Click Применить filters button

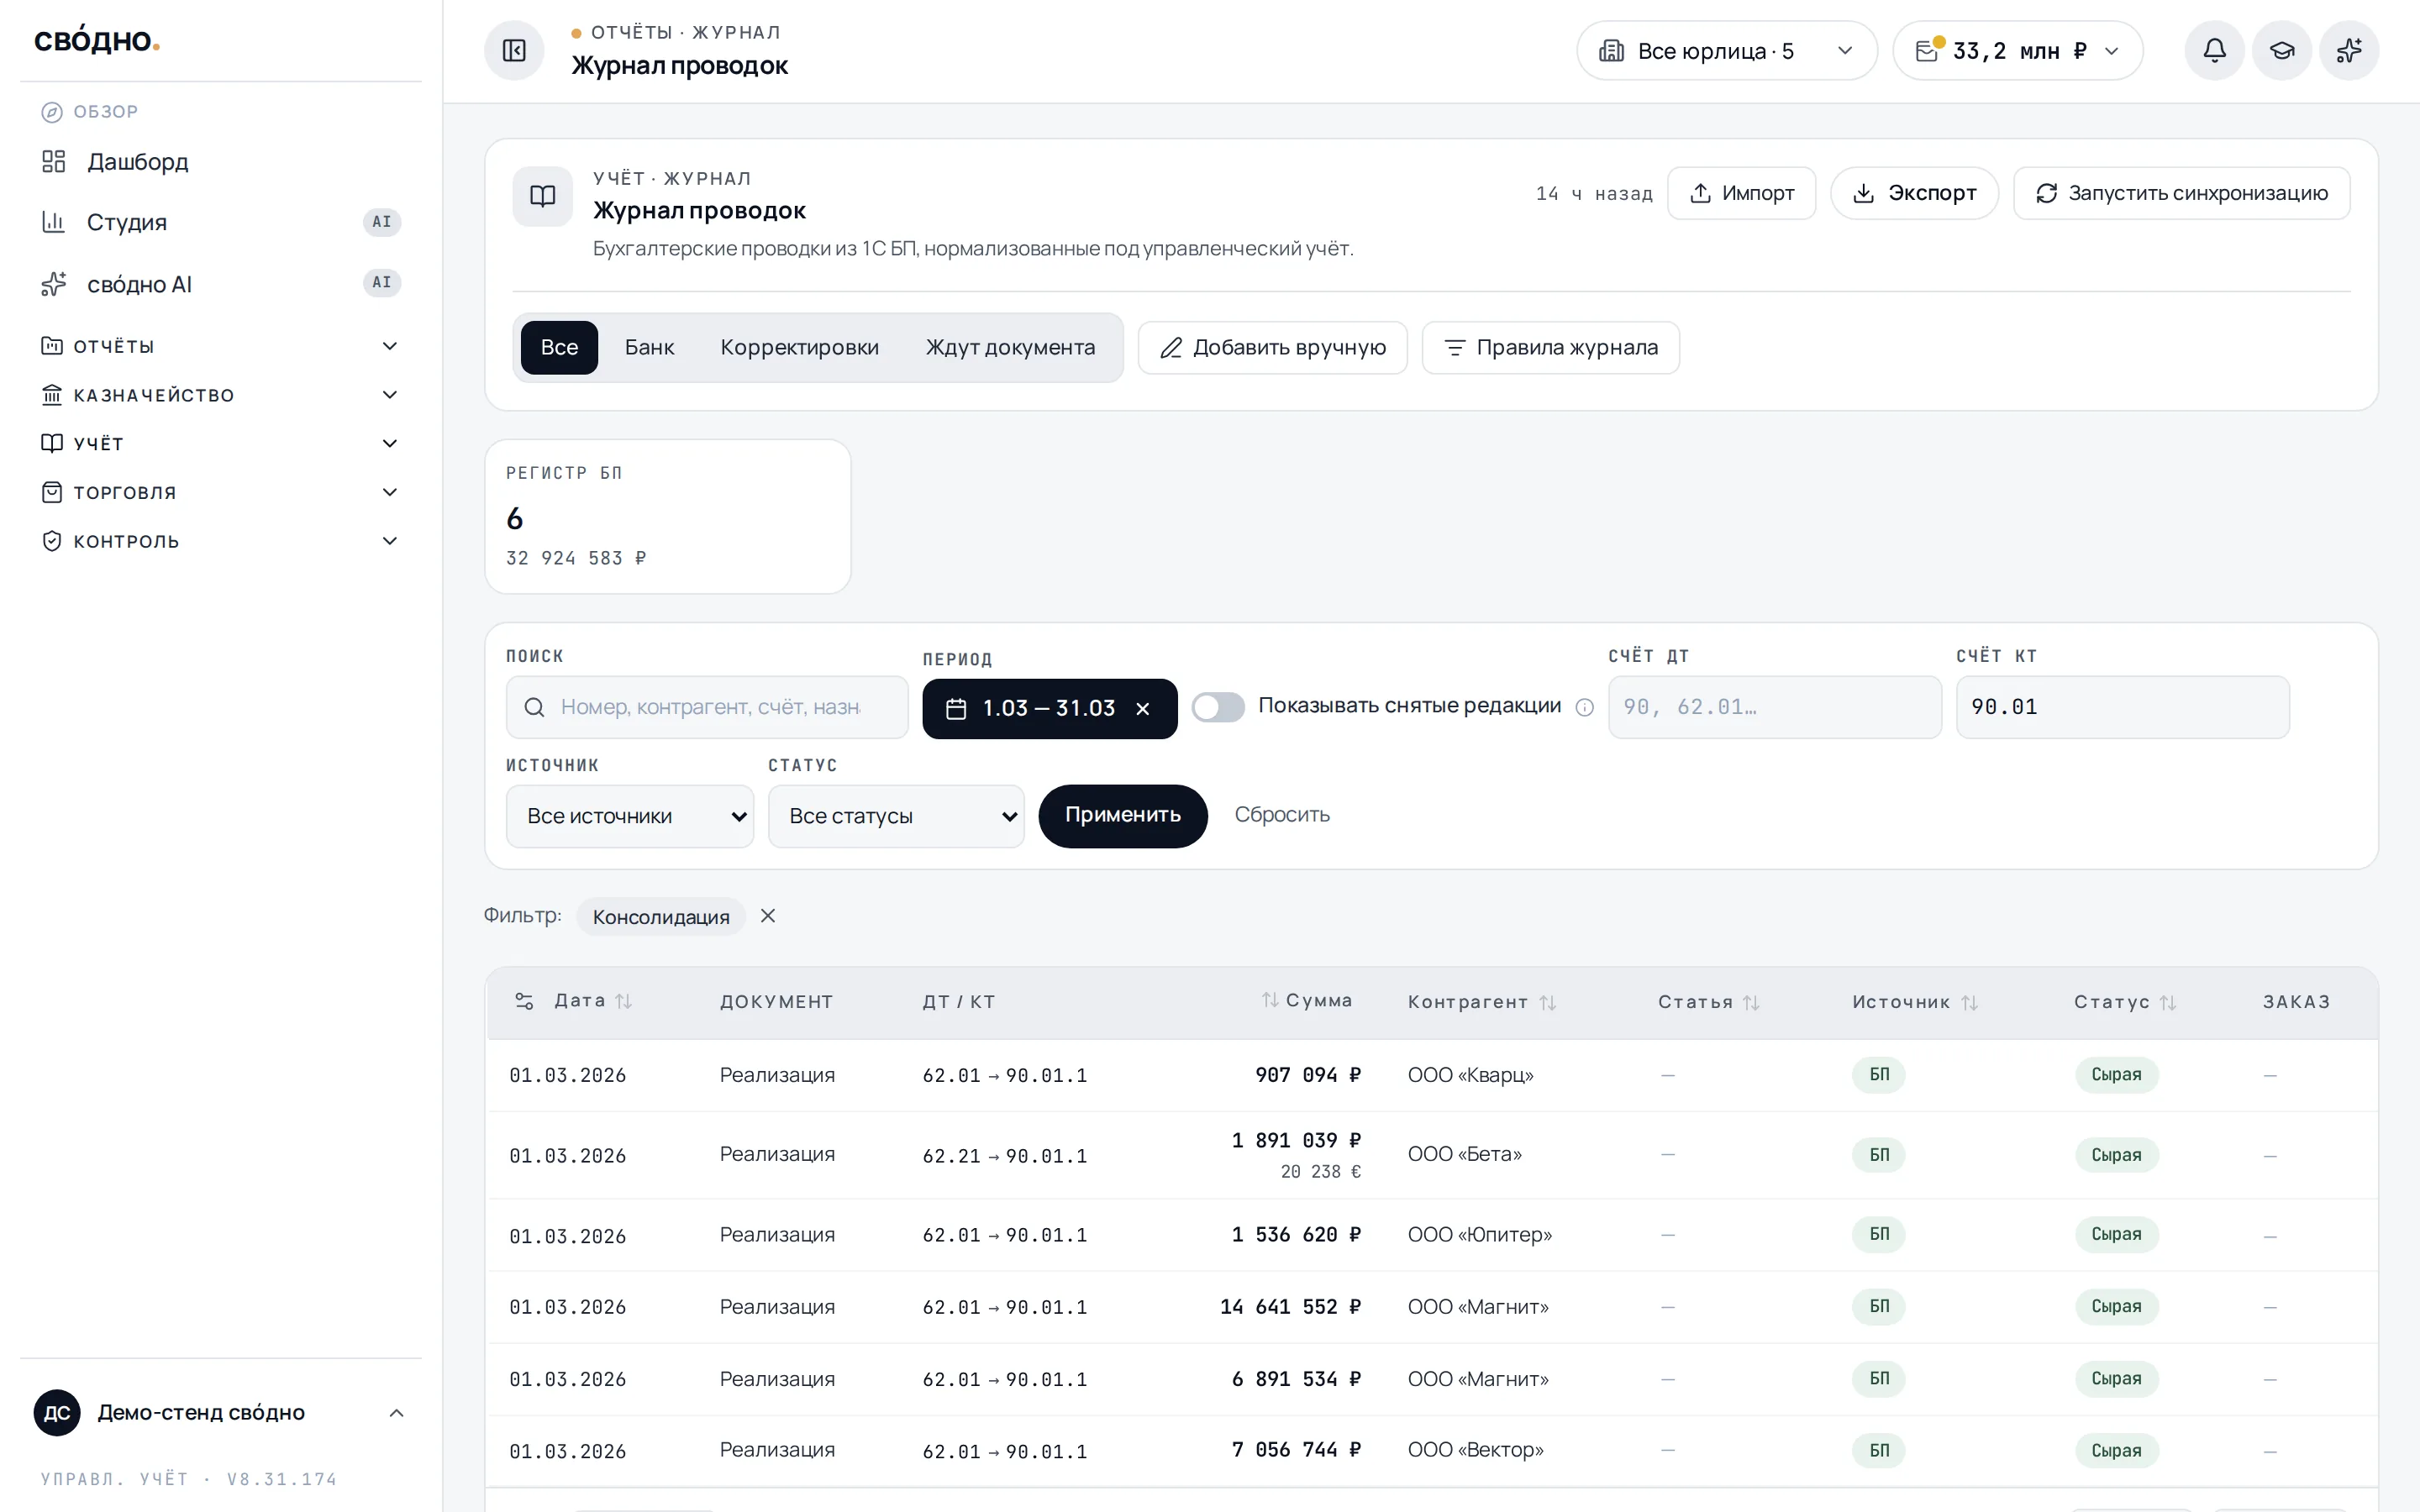pos(1122,816)
